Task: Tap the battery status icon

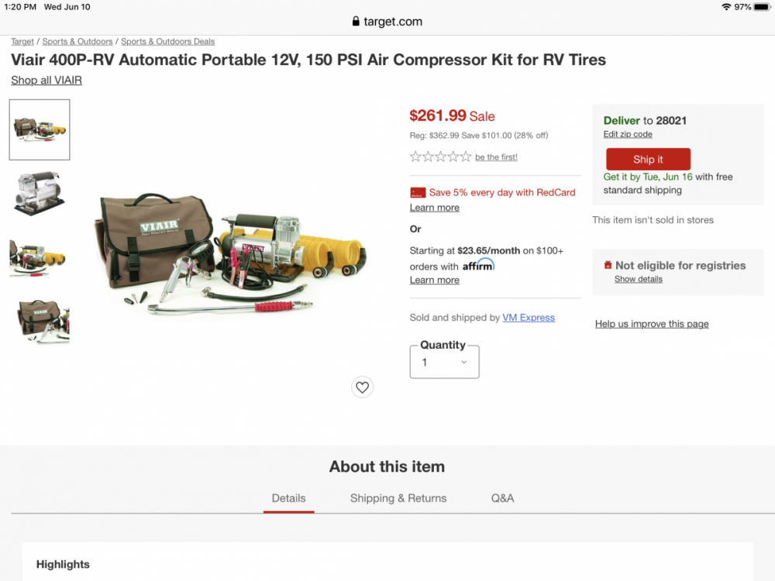Action: coord(763,7)
